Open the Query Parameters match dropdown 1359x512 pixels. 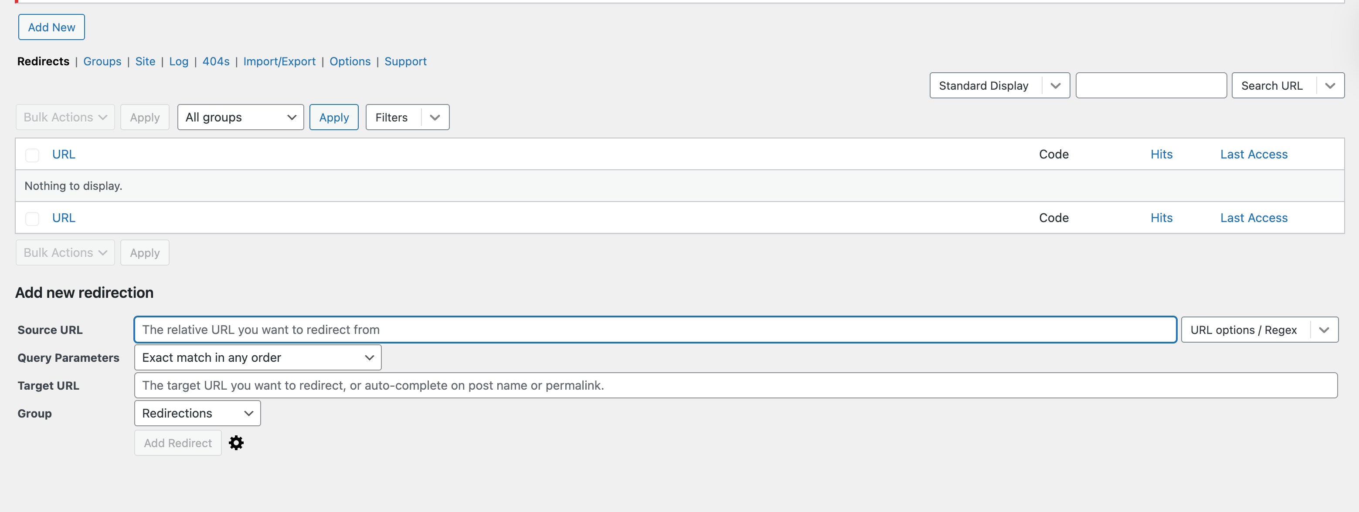pos(258,358)
